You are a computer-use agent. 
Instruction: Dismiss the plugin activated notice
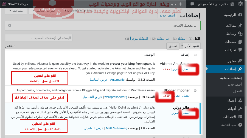(10, 25)
